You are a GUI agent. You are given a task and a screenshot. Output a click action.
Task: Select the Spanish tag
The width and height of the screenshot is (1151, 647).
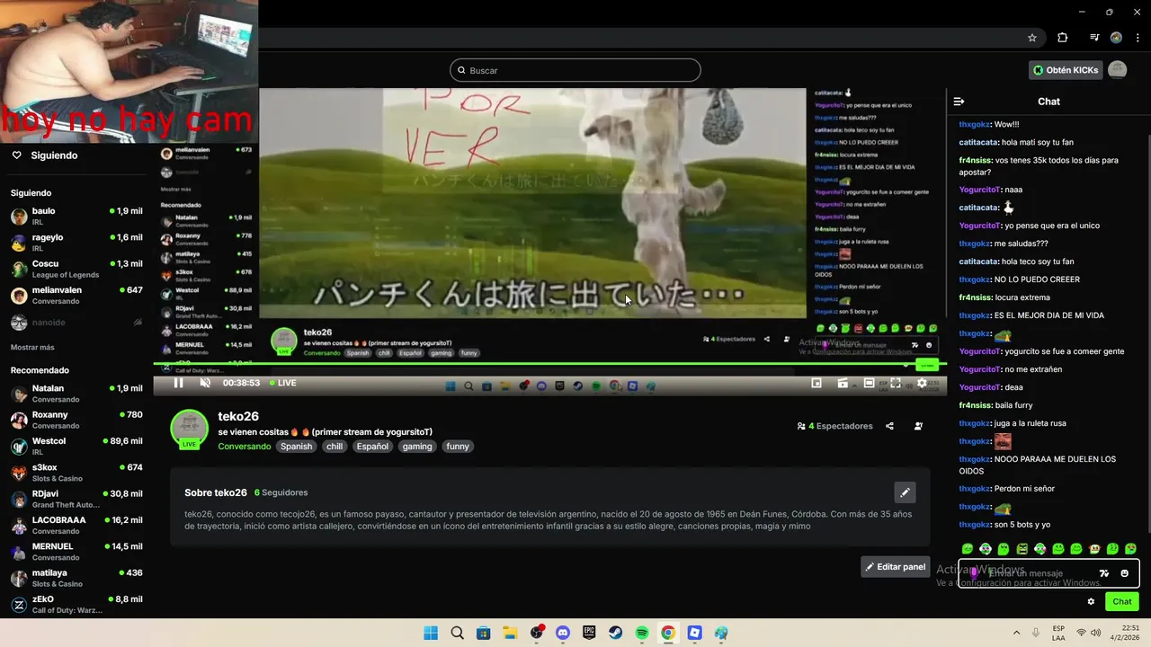coord(296,447)
